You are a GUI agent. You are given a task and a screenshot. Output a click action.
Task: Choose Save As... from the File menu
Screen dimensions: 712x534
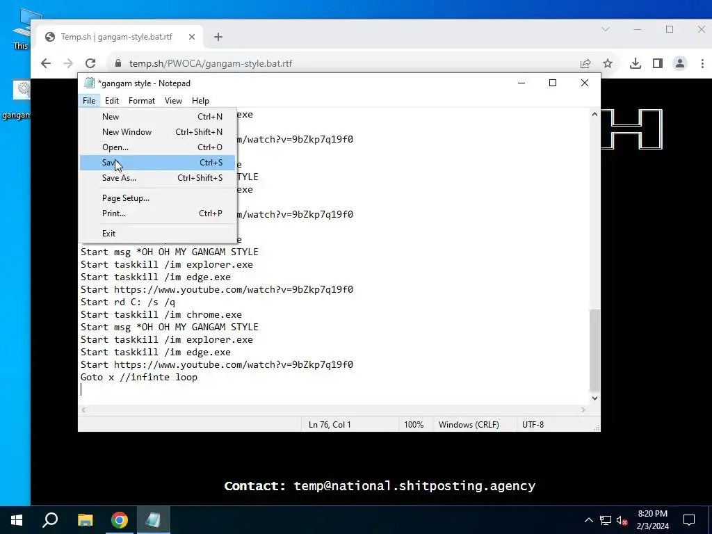coord(158,178)
